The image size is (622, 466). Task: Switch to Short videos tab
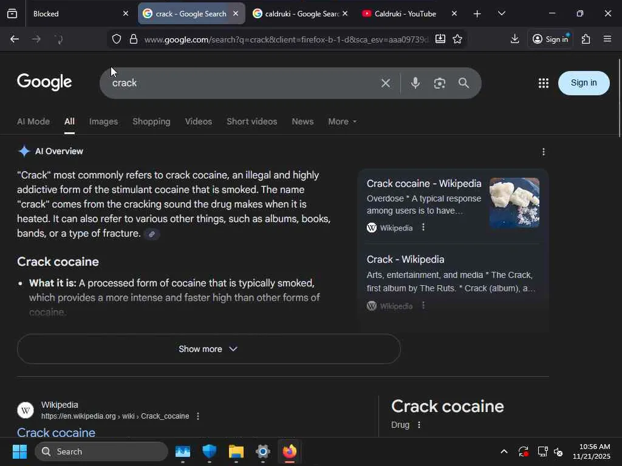coord(252,121)
